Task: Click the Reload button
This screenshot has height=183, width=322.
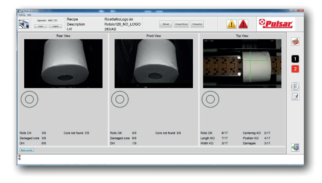Action: (166, 24)
